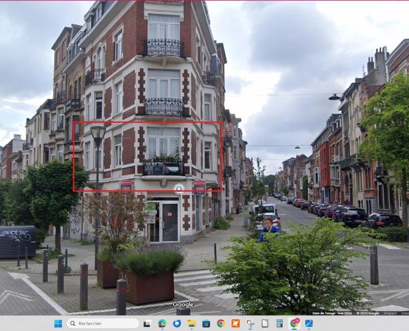The height and width of the screenshot is (331, 409).
Task: Launch Microsoft Edge from the taskbar
Action: tap(162, 323)
